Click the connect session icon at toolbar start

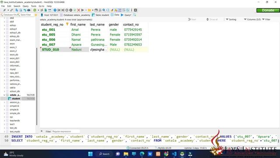point(4,10)
